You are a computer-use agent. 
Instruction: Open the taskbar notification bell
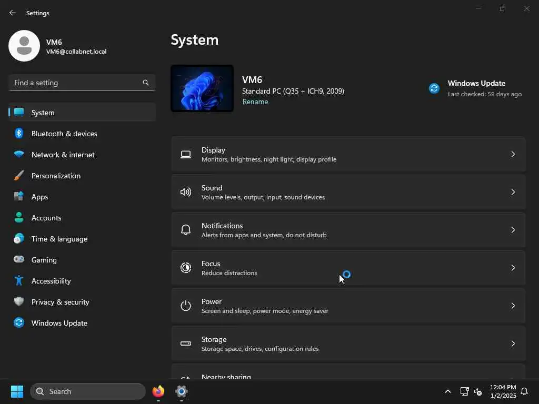pyautogui.click(x=524, y=391)
